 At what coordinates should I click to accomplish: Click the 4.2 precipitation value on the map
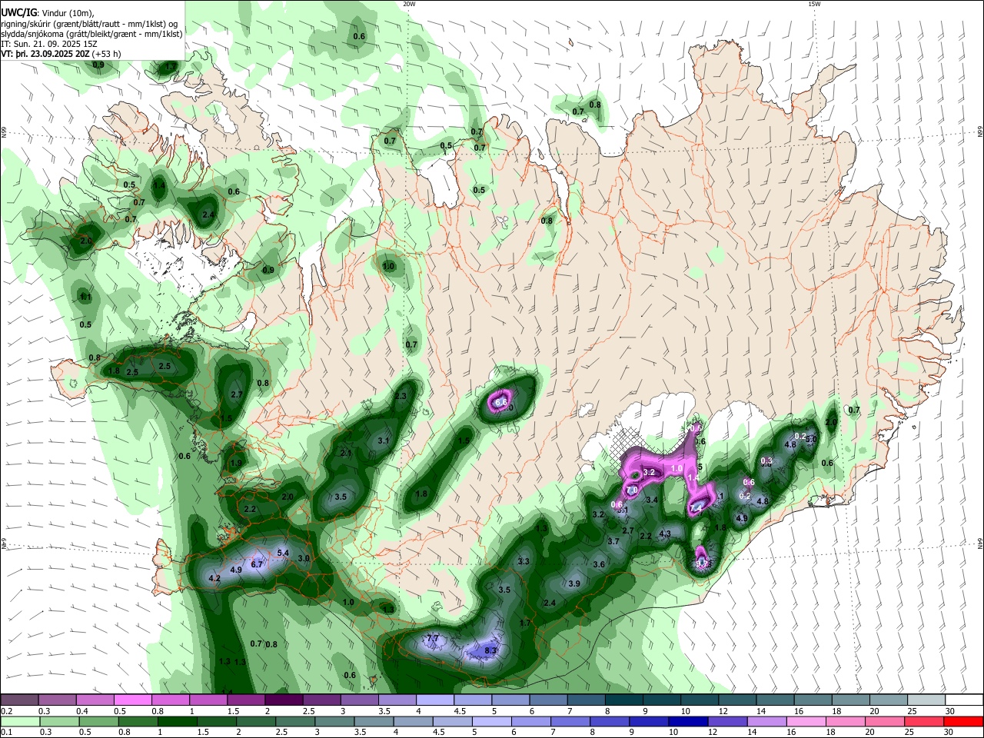tap(214, 578)
